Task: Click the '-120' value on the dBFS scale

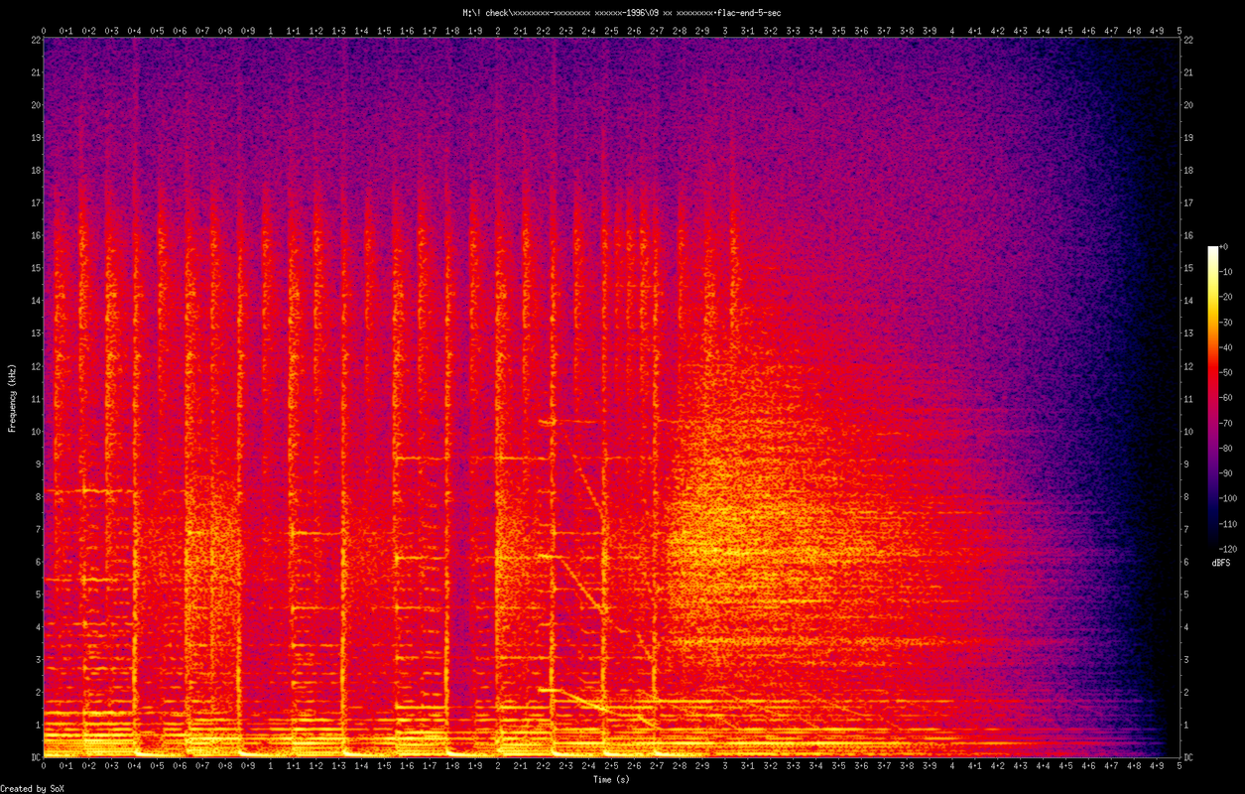Action: point(1228,548)
